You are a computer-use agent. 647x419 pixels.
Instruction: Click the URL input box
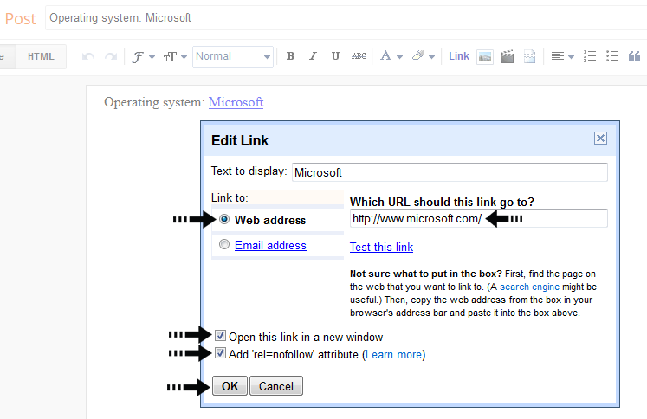[x=479, y=218]
